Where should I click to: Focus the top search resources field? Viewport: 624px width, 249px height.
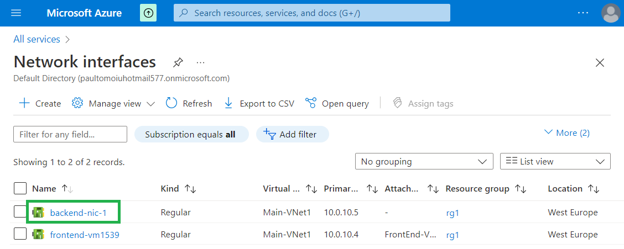[x=312, y=13]
